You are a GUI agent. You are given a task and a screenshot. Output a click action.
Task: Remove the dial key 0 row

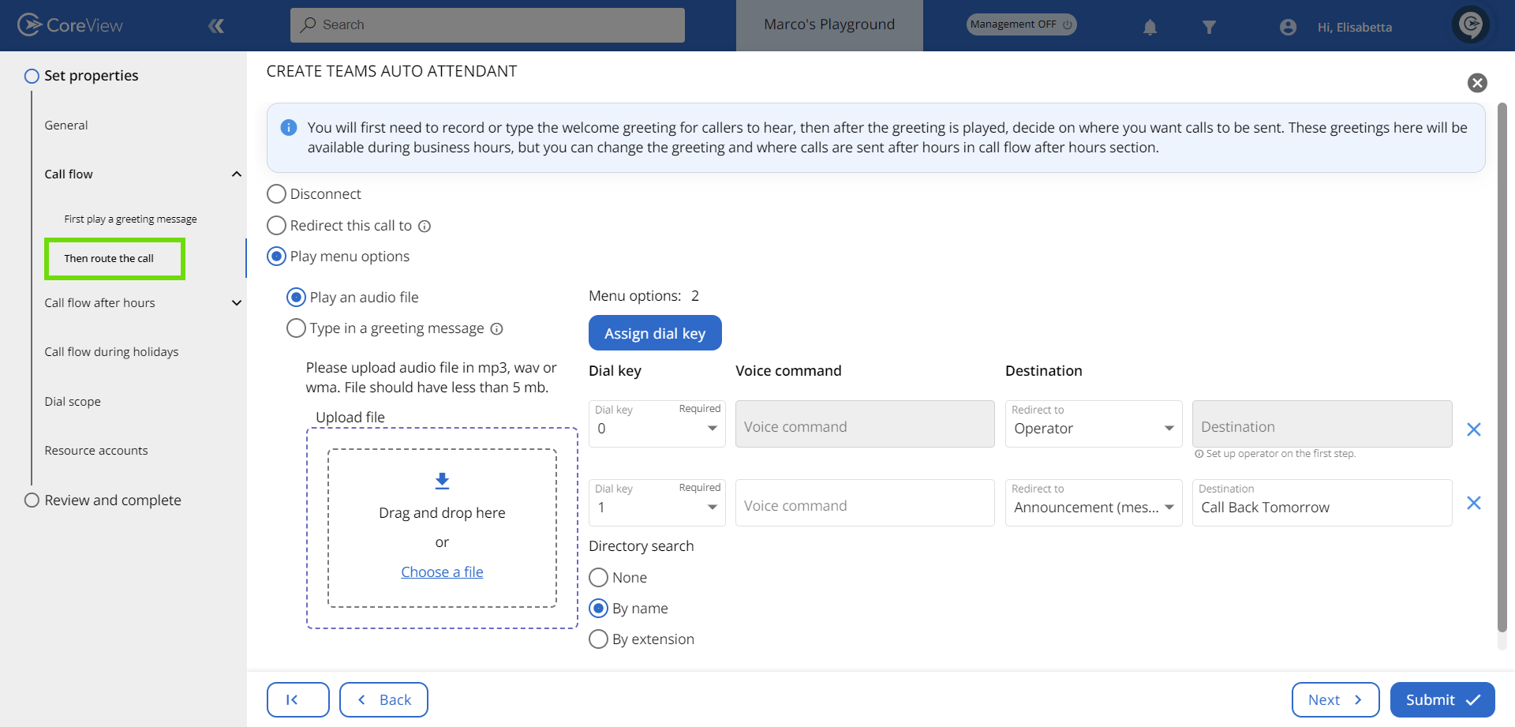pos(1473,429)
